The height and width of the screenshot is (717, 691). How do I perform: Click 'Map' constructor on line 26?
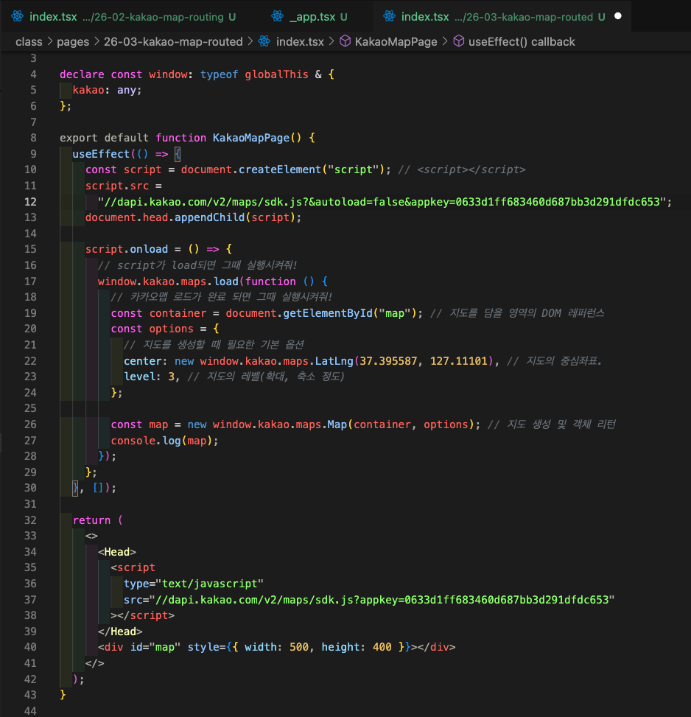pos(337,424)
